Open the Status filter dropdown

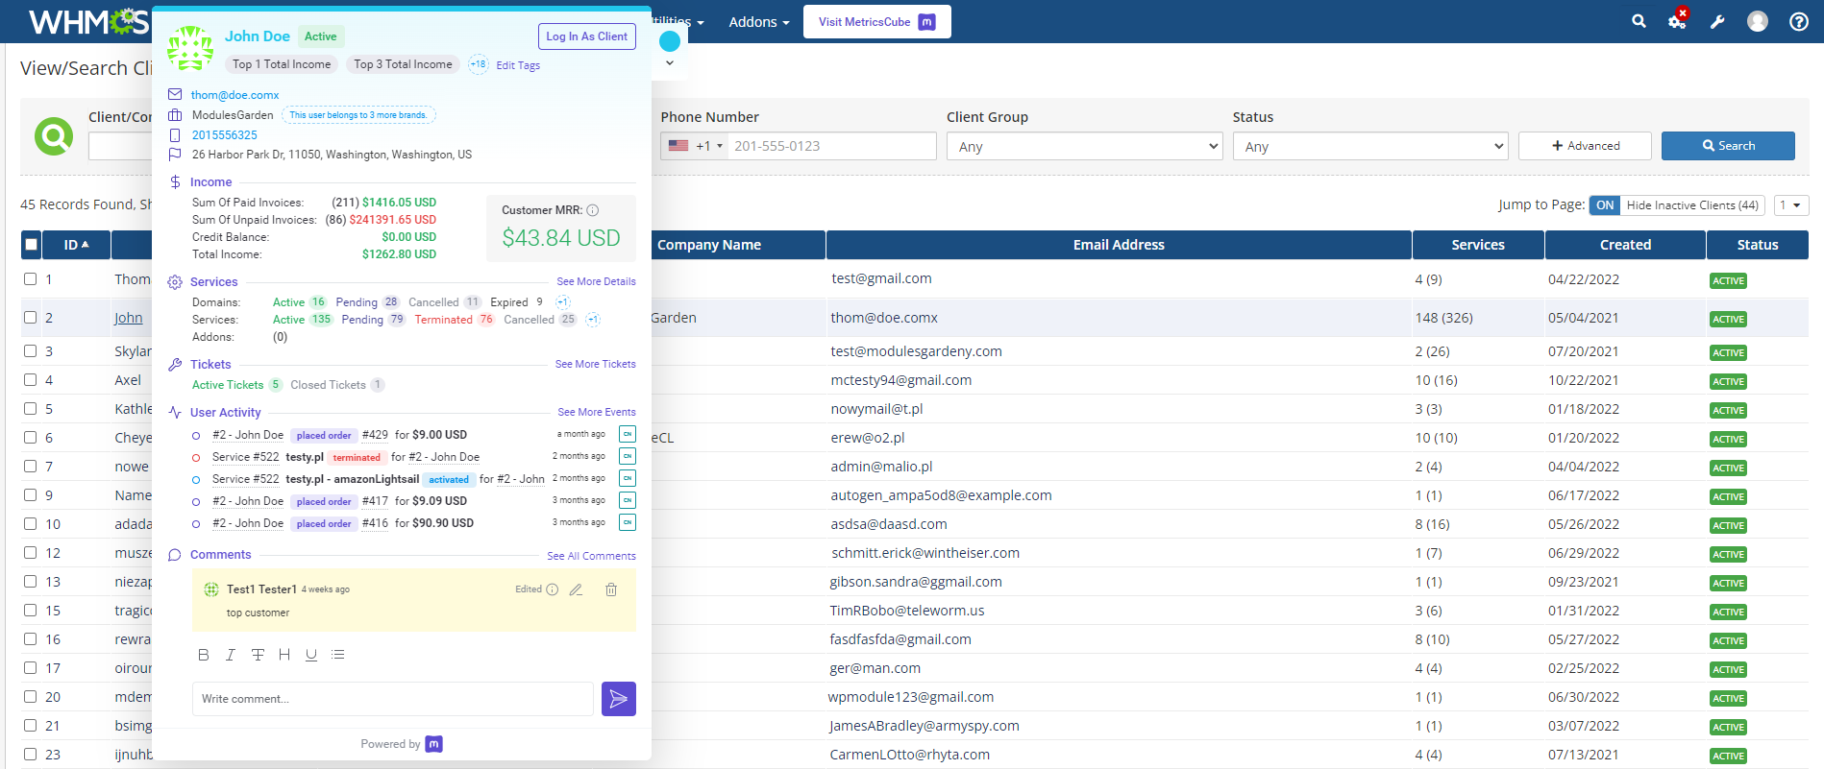point(1370,146)
